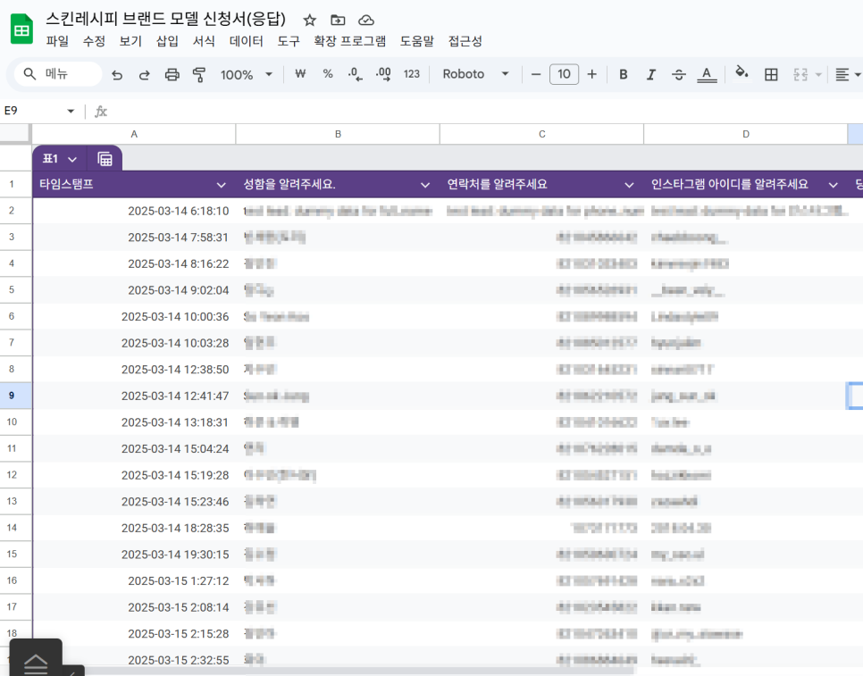
Task: Select cell with 2025-03-14 15:23:46
Action: (x=134, y=501)
